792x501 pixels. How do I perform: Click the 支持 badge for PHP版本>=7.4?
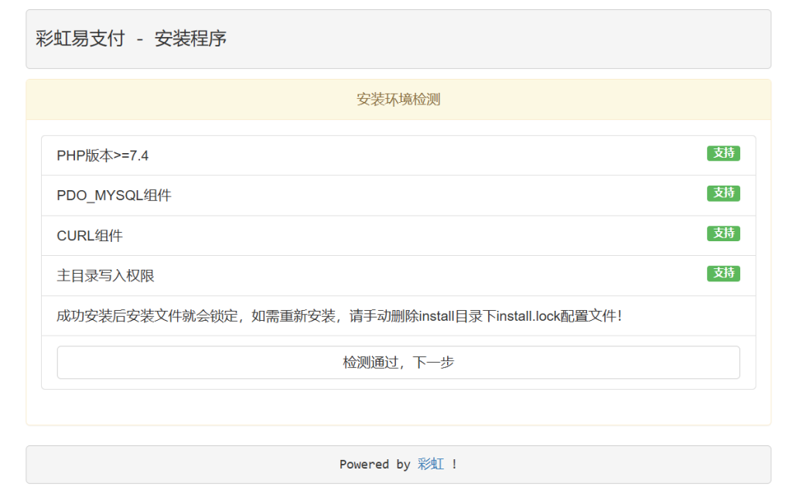click(723, 153)
